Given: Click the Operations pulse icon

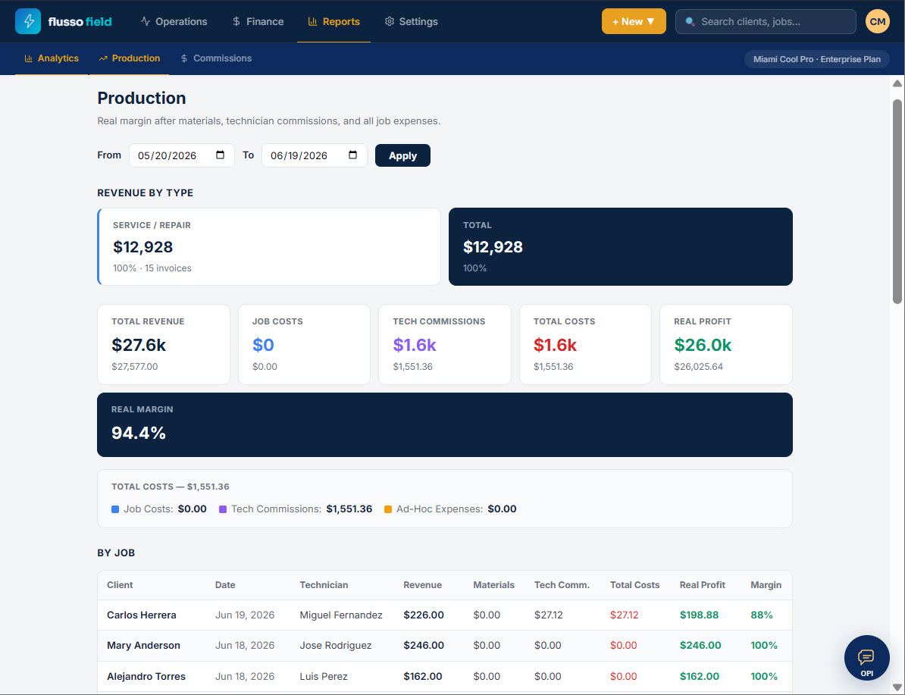Looking at the screenshot, I should pos(146,21).
